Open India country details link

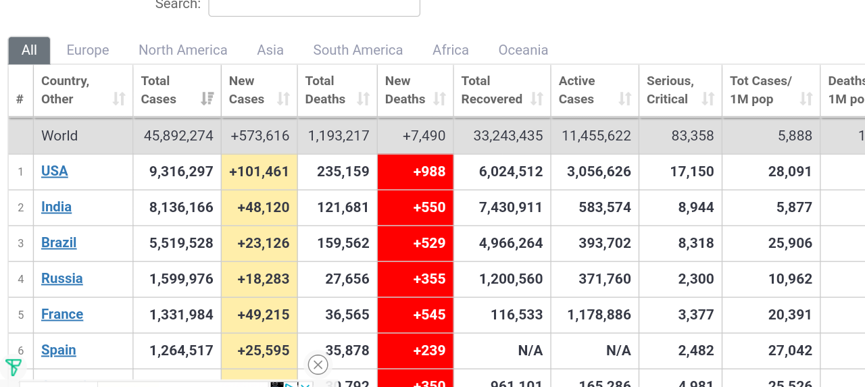click(x=56, y=207)
